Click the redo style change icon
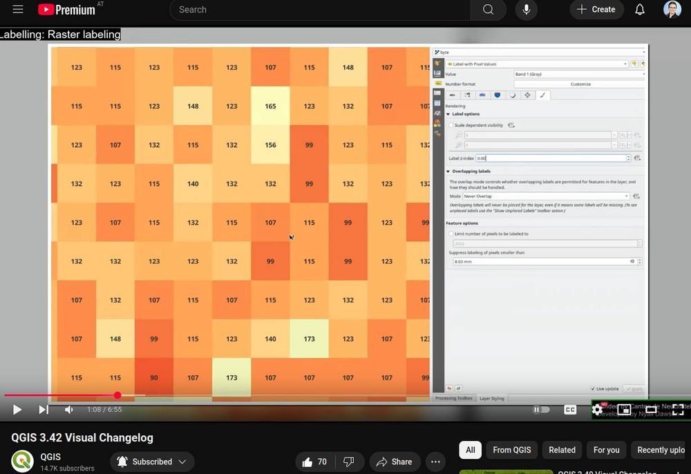The height and width of the screenshot is (474, 691). click(458, 388)
